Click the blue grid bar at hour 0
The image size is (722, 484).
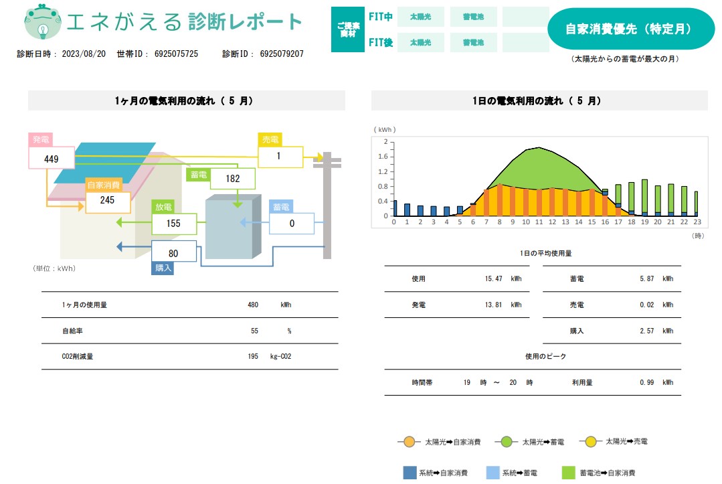click(395, 208)
